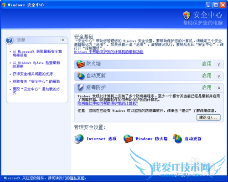Open link Windows 中帮助保护我的计算机的最新功能

(109, 52)
